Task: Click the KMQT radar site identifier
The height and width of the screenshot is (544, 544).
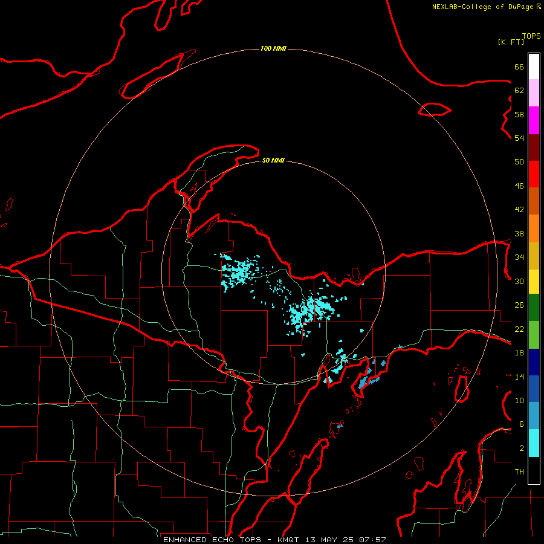Action: click(x=288, y=540)
